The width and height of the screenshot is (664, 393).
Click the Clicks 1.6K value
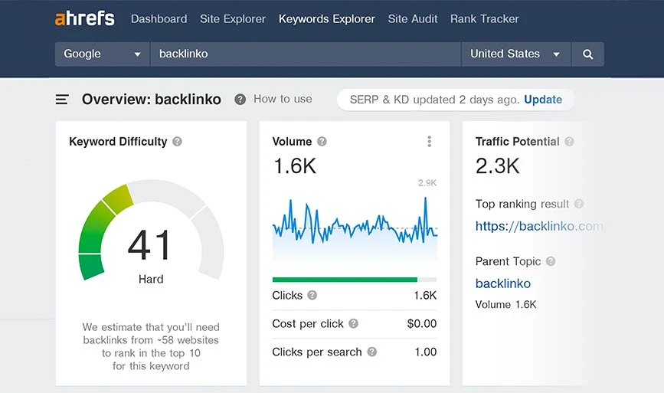pyautogui.click(x=425, y=295)
